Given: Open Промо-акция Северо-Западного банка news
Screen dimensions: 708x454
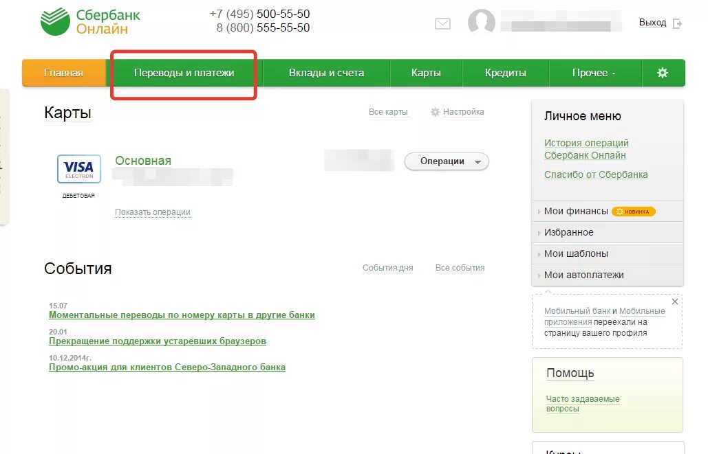Looking at the screenshot, I should tap(167, 367).
